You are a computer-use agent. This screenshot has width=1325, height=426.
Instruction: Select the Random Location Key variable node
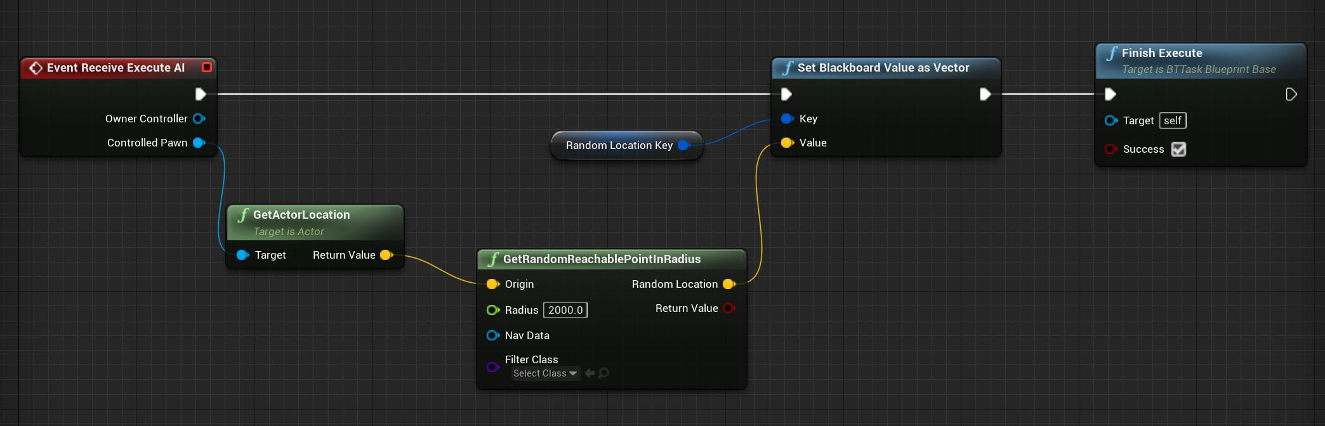click(x=619, y=145)
